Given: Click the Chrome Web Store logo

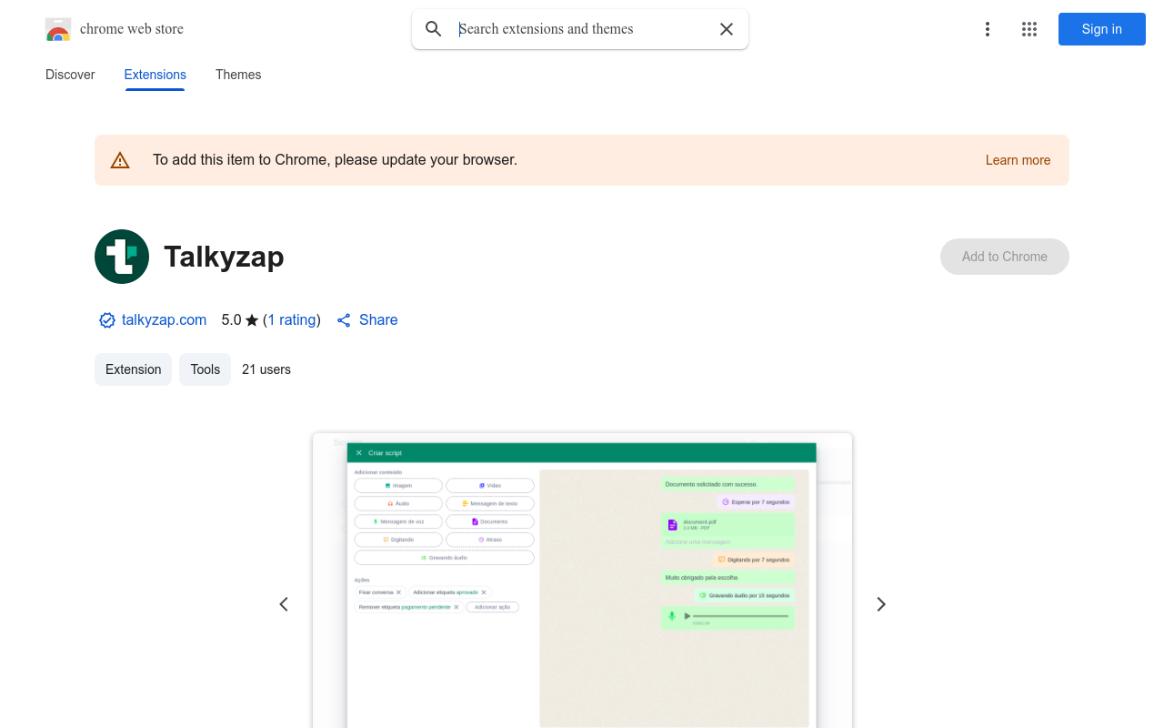Looking at the screenshot, I should point(58,29).
